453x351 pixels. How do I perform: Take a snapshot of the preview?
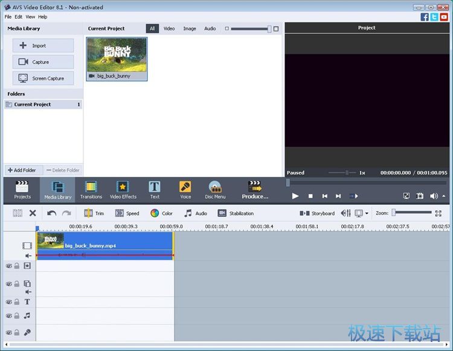[x=420, y=196]
